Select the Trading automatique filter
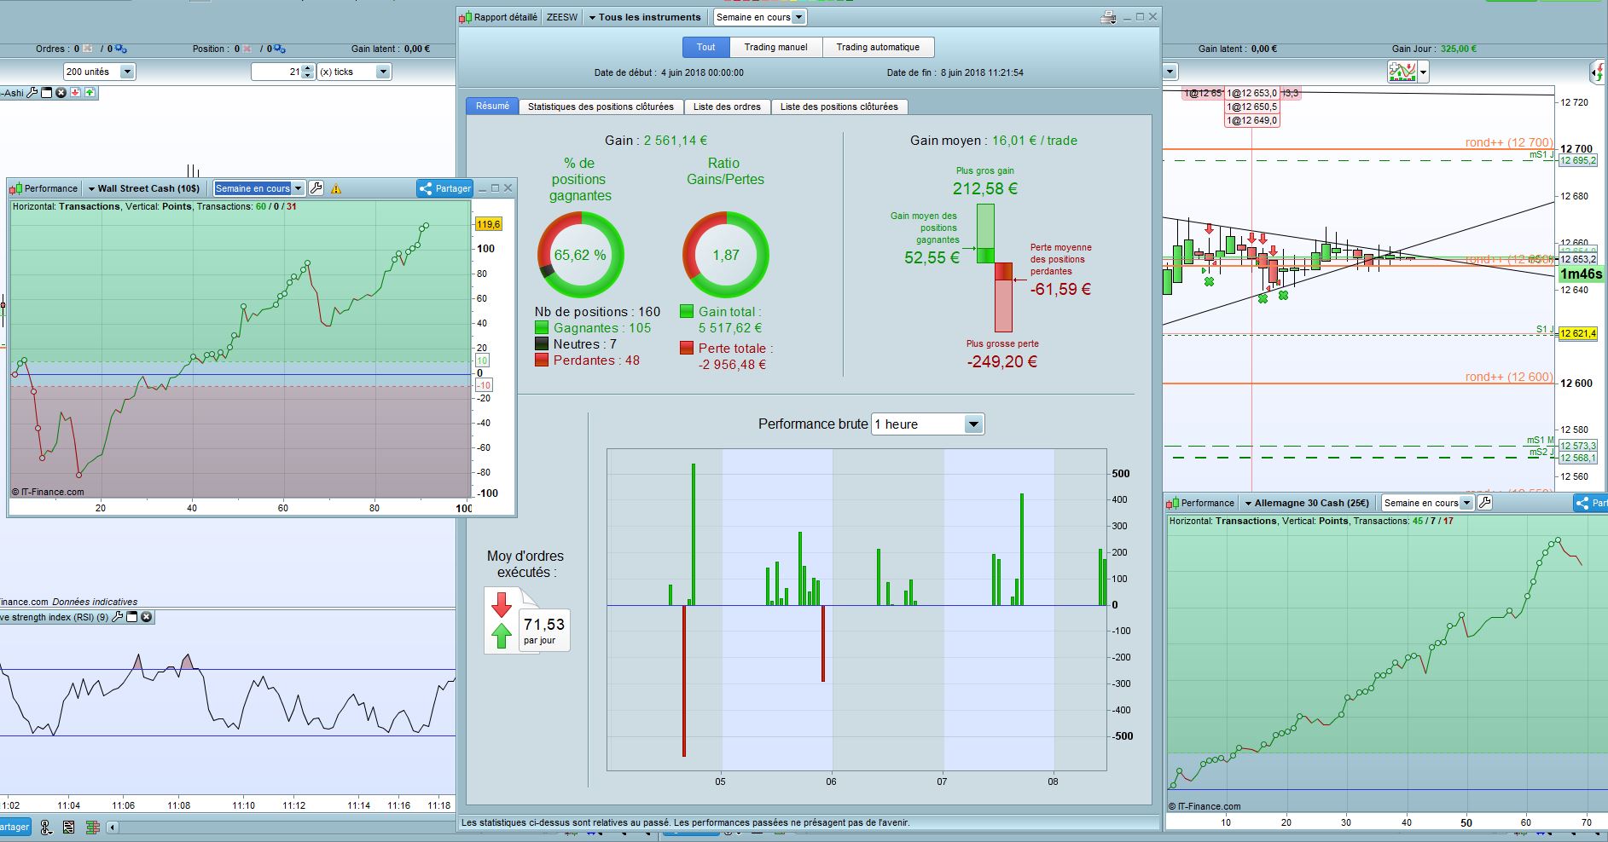Image resolution: width=1608 pixels, height=842 pixels. pos(878,47)
